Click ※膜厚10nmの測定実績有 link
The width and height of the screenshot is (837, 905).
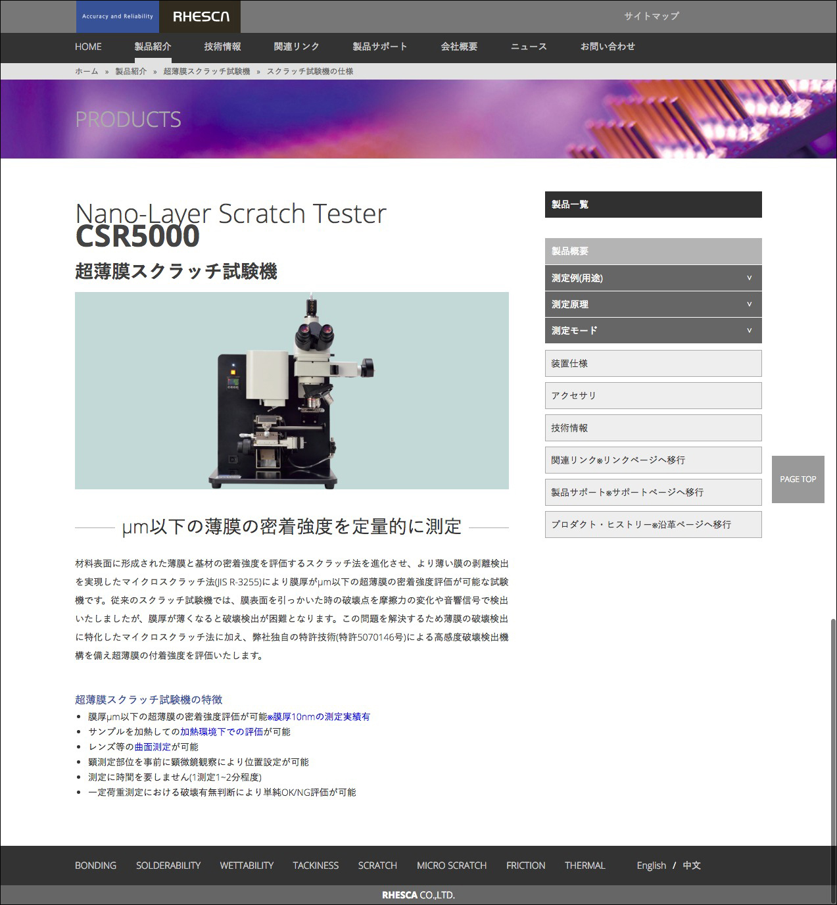pos(319,717)
